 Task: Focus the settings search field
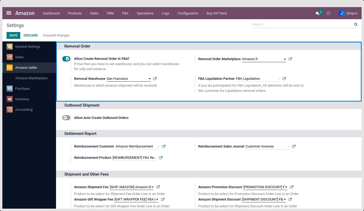pos(302,24)
